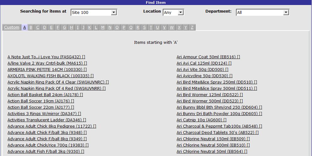Viewport: 312px width, 156px height.
Task: Open Acrylic Napkin Ring Pack Of 4 Red
Action: (x=56, y=89)
